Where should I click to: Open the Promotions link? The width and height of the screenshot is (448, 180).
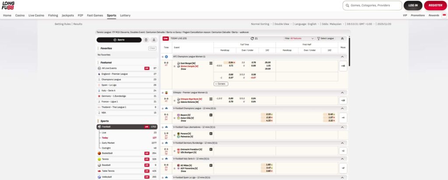(x=418, y=15)
